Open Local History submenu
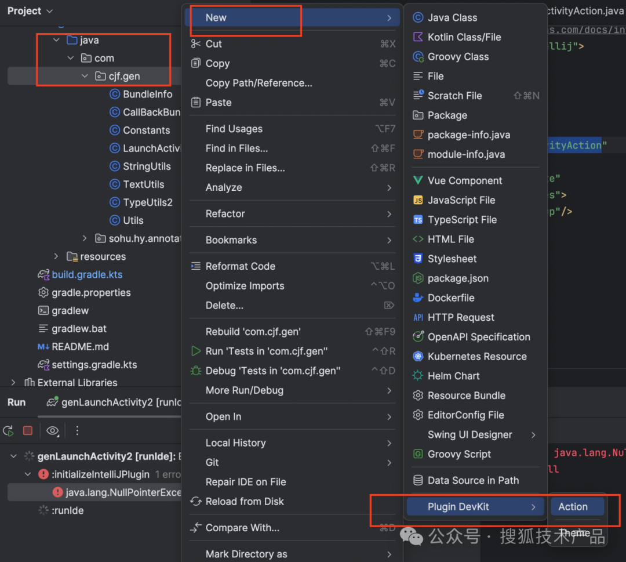This screenshot has height=562, width=626. pos(292,443)
